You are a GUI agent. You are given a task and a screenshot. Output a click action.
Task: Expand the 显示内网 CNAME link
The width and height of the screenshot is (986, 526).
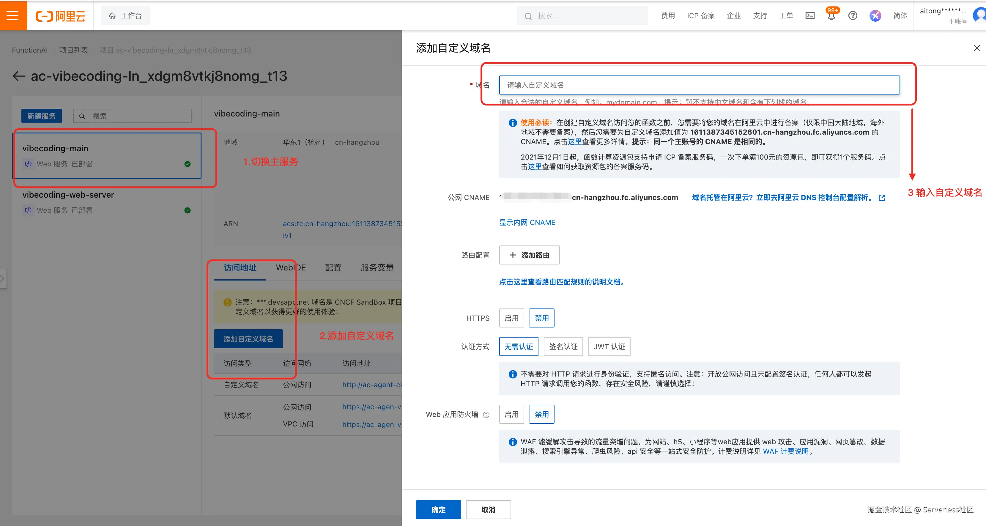pos(527,222)
